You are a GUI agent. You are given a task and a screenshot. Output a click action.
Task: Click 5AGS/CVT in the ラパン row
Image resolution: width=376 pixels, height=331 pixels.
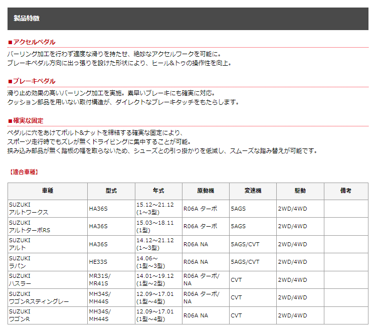[245, 262]
